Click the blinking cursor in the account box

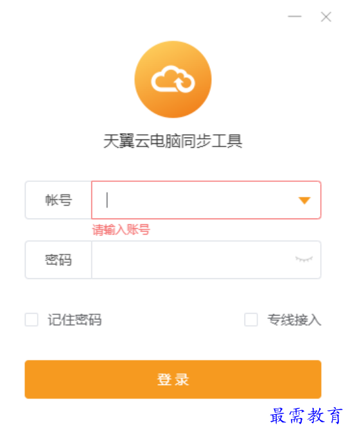(107, 200)
